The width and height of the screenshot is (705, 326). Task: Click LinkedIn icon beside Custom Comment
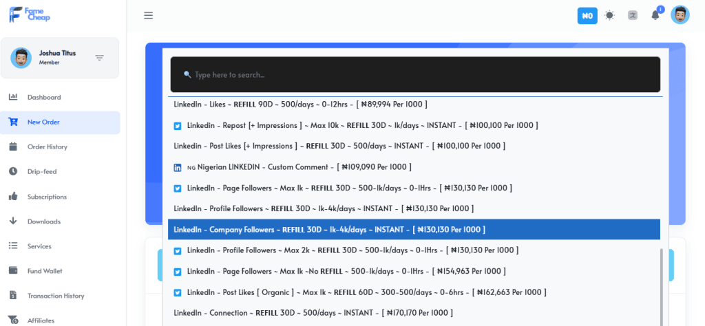(178, 168)
